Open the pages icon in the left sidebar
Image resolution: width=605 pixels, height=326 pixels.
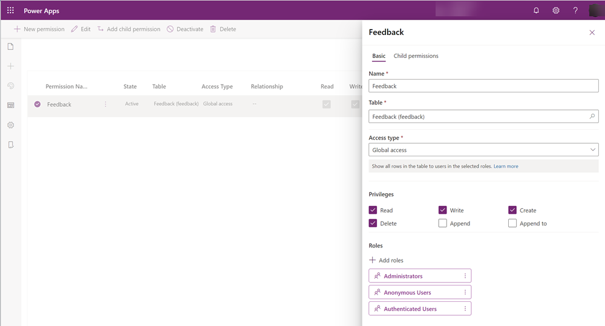(x=11, y=46)
